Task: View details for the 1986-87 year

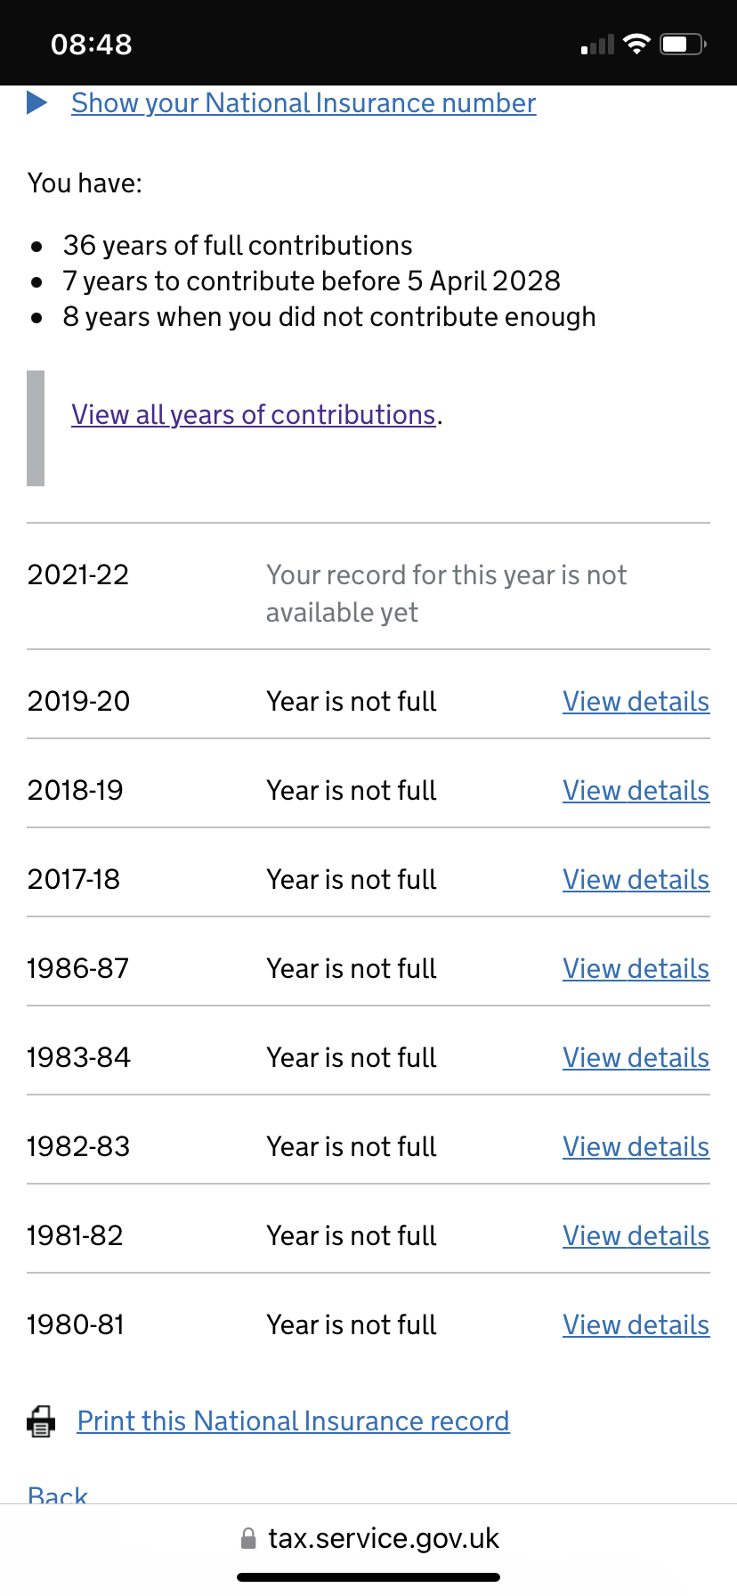Action: click(636, 969)
